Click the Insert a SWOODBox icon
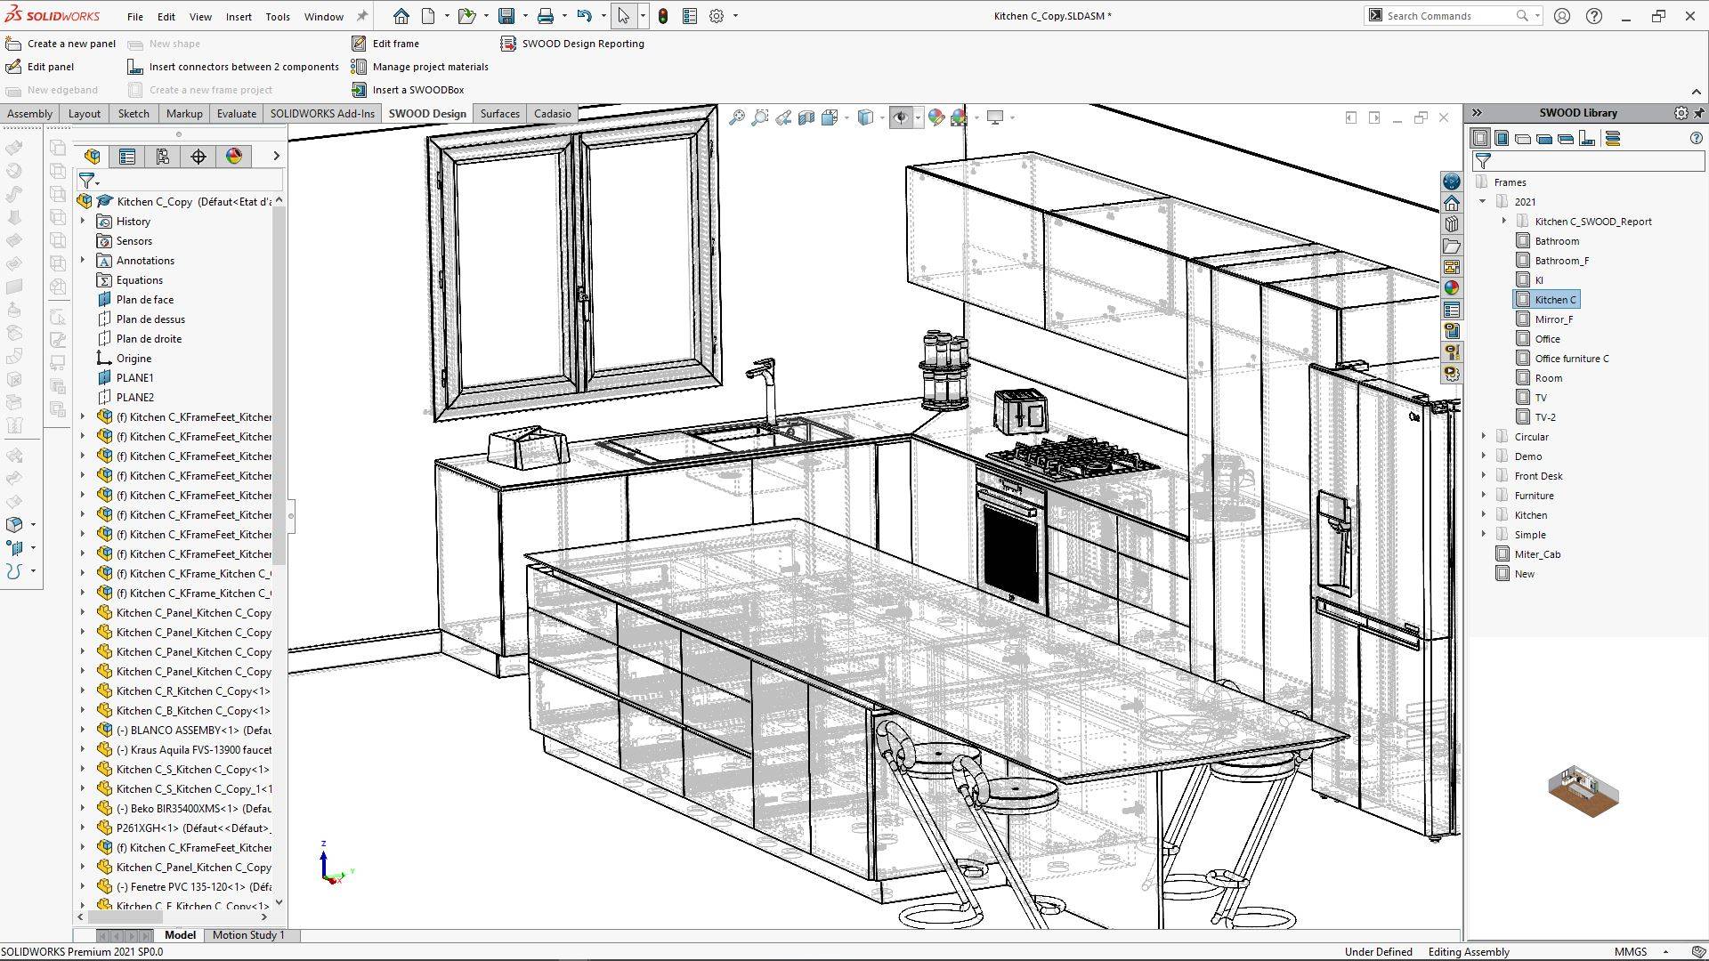This screenshot has height=961, width=1709. coord(359,90)
